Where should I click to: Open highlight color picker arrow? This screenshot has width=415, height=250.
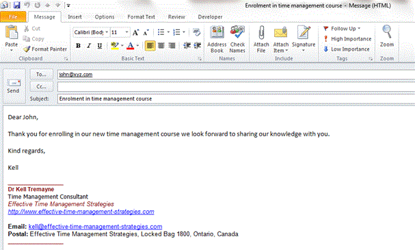pos(122,46)
